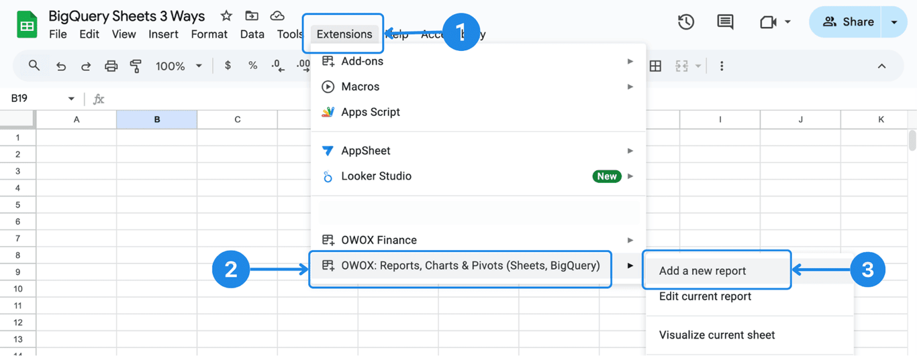Select row 13 header
The height and width of the screenshot is (356, 917).
pos(17,339)
